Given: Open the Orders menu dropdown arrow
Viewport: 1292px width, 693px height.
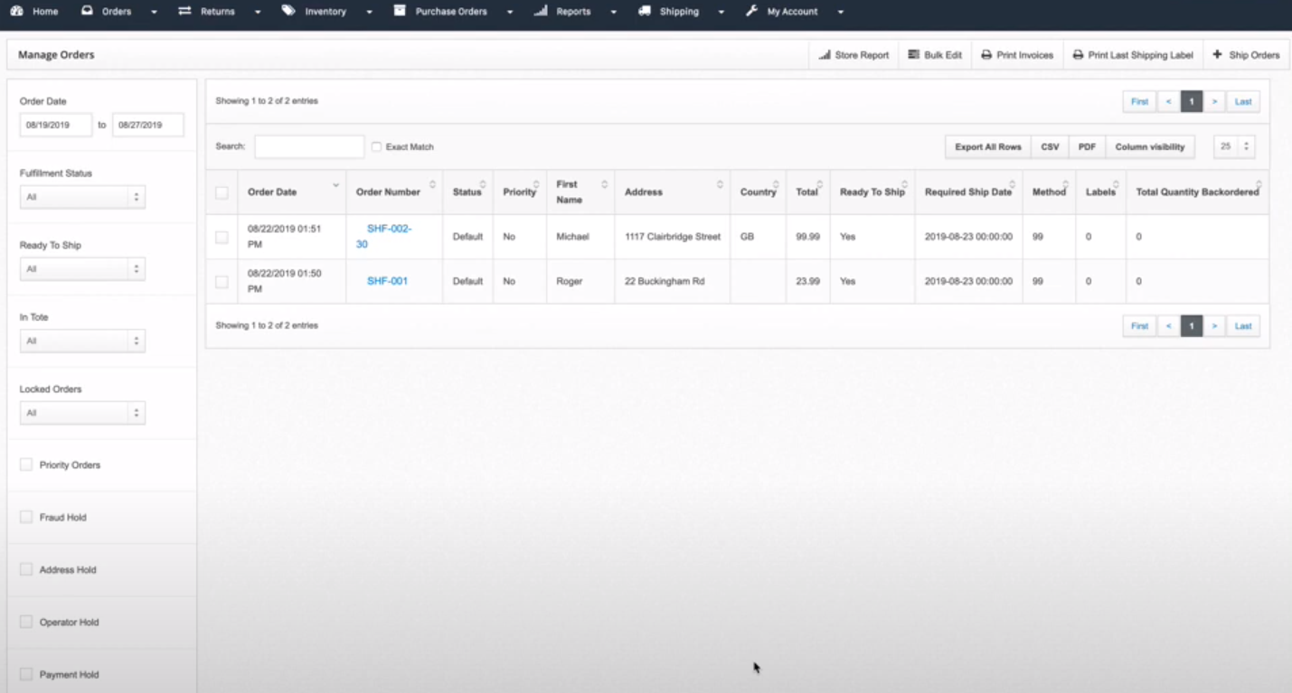Looking at the screenshot, I should (x=154, y=11).
